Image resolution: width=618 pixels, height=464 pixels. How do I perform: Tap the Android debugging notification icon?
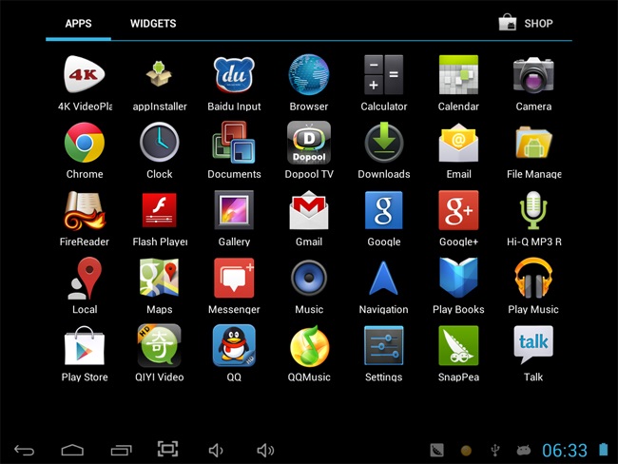524,450
